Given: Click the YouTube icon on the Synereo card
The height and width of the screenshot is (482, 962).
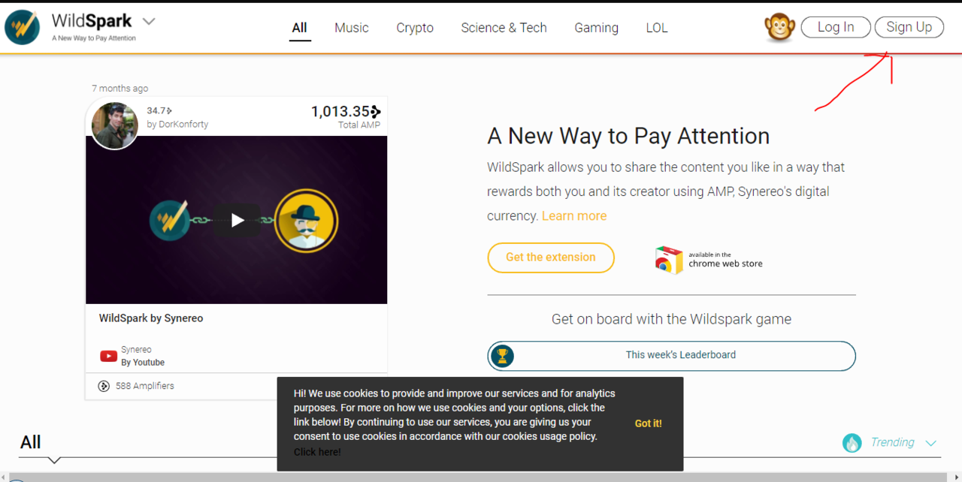Looking at the screenshot, I should point(109,356).
